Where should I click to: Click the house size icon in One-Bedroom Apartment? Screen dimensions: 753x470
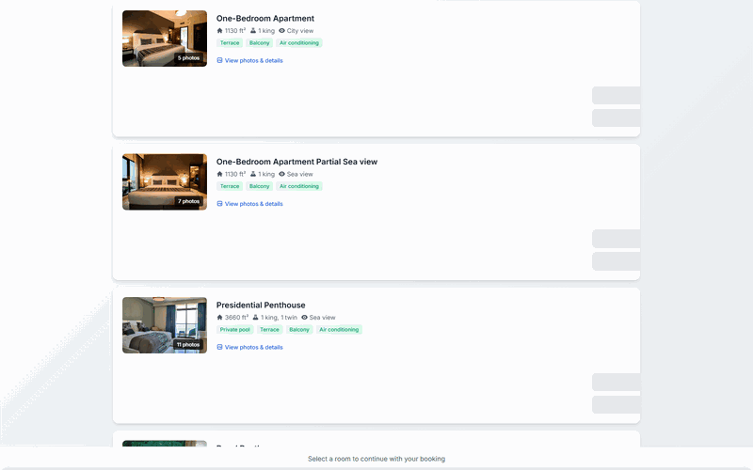219,31
